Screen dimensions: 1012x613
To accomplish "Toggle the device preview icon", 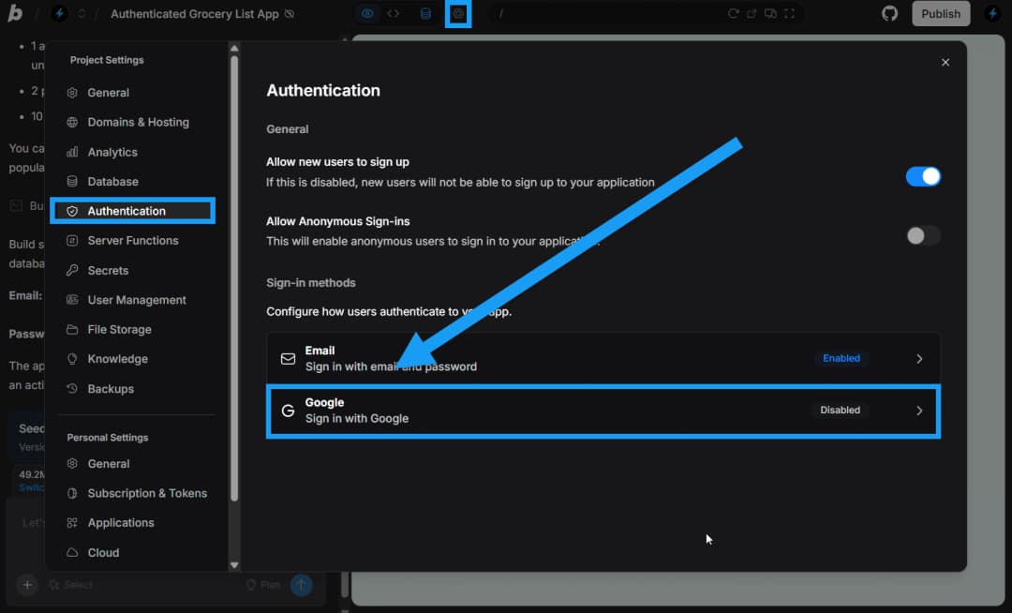I will [x=770, y=13].
